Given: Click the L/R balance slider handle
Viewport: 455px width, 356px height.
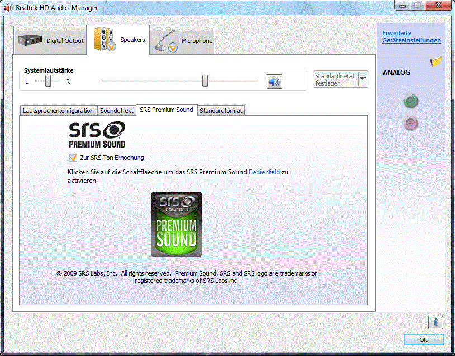Looking at the screenshot, I should click(48, 80).
